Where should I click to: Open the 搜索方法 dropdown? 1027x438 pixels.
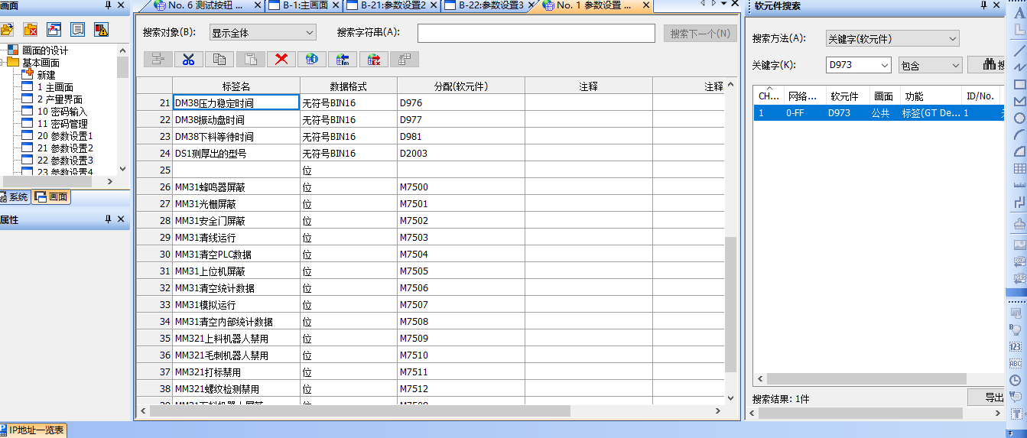(892, 39)
